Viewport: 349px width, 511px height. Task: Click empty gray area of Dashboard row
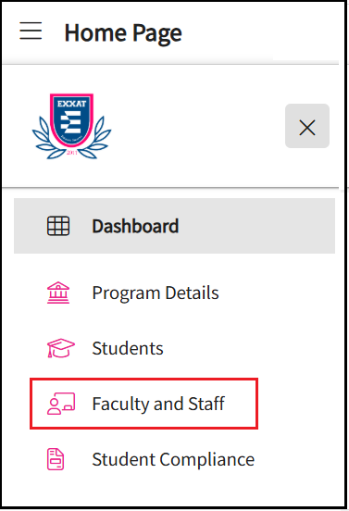coord(257,226)
